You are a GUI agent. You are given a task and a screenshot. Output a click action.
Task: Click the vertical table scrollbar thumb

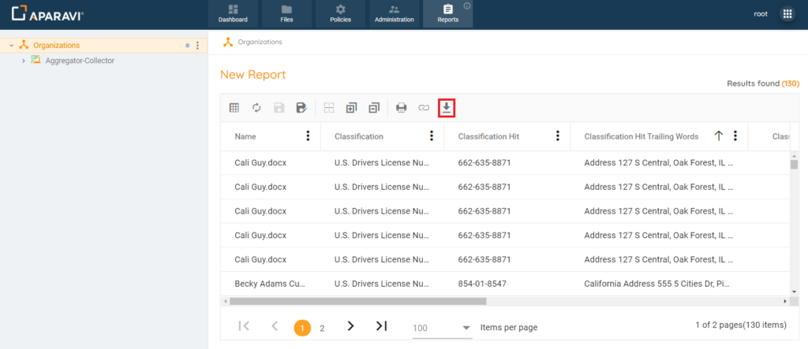point(794,165)
